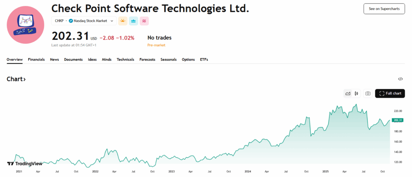Go to the Forecasts tab
Screen dimensions: 412x177
click(147, 60)
